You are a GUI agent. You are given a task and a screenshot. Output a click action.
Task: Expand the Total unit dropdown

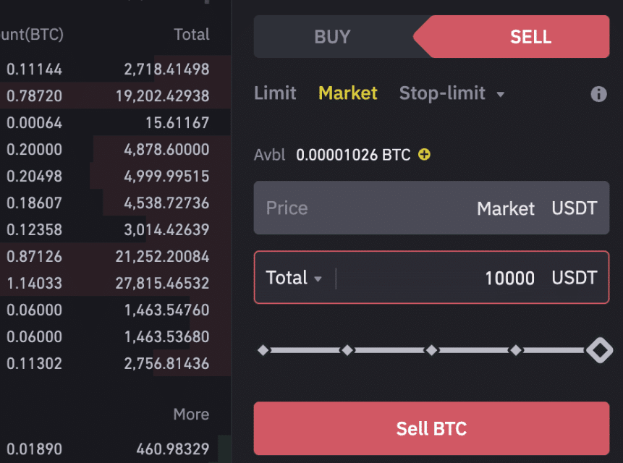point(317,279)
